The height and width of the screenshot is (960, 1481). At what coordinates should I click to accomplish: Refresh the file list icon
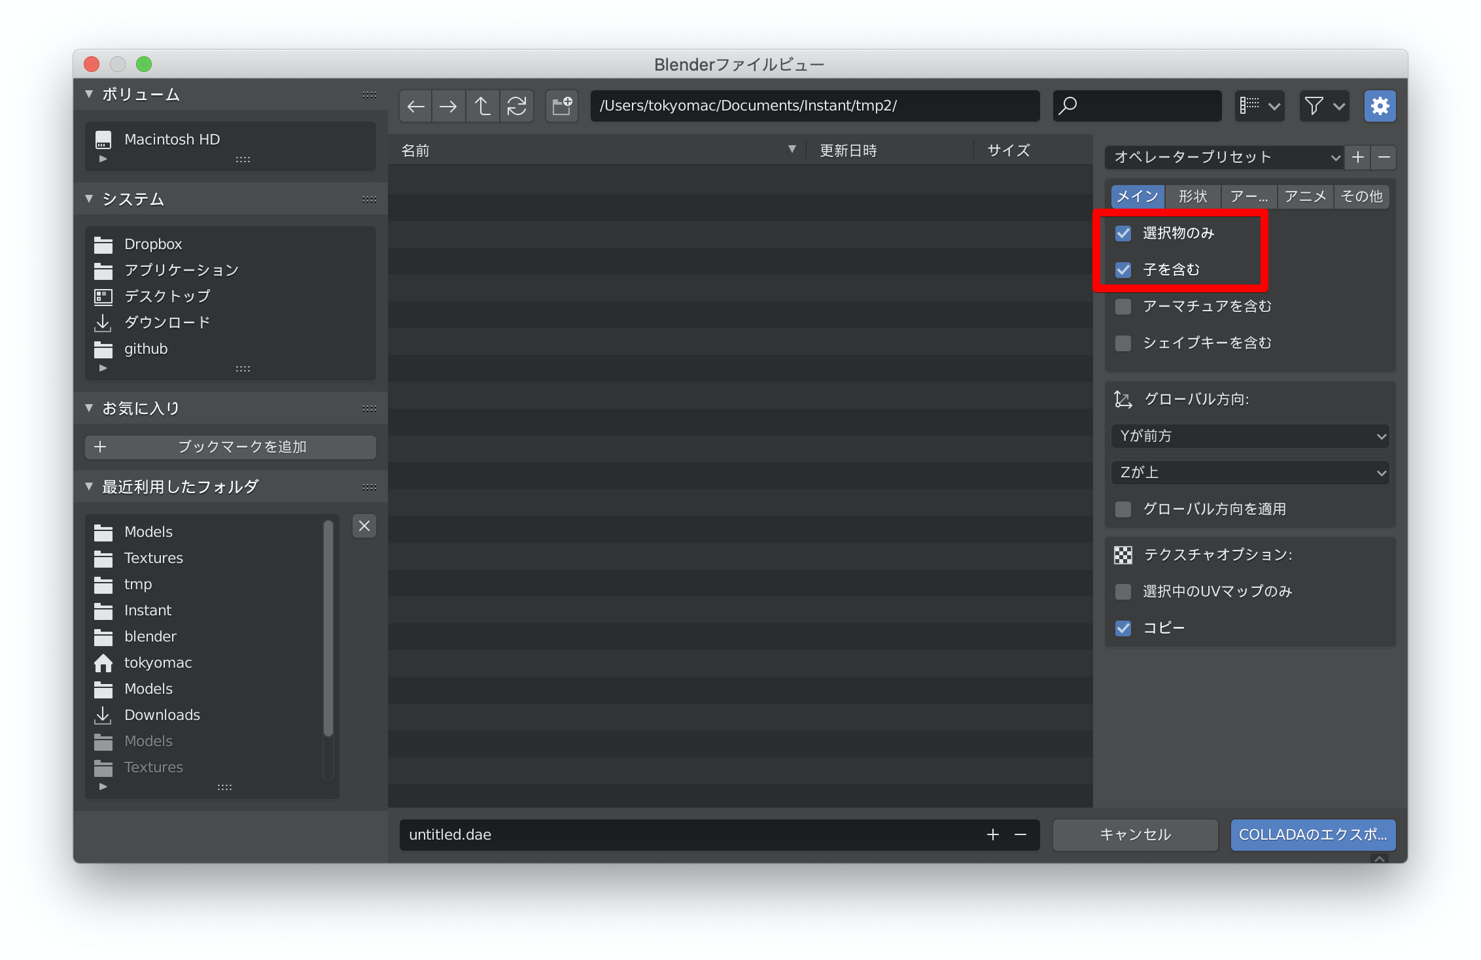[517, 106]
